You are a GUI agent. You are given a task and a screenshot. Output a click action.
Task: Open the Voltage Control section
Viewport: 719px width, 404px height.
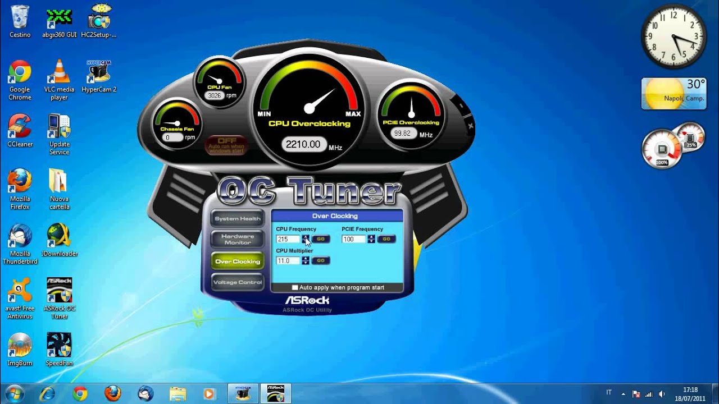coord(238,282)
